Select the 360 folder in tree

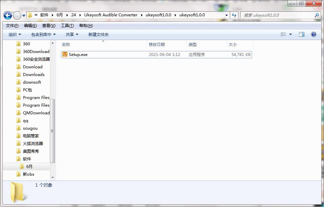point(26,44)
